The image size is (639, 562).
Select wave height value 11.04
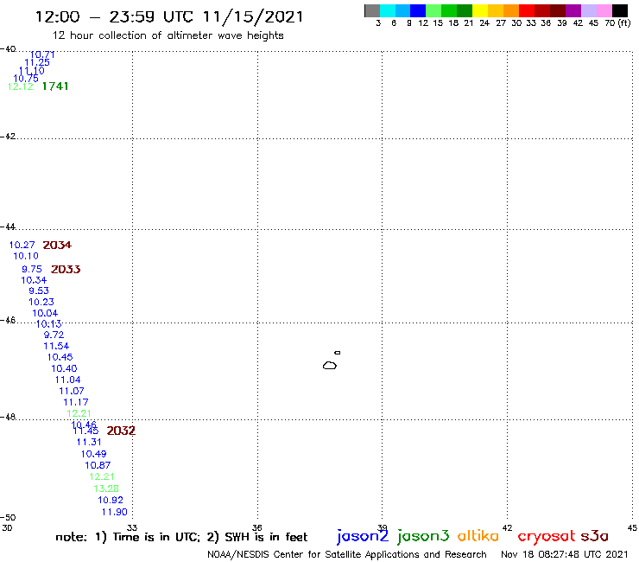[67, 380]
